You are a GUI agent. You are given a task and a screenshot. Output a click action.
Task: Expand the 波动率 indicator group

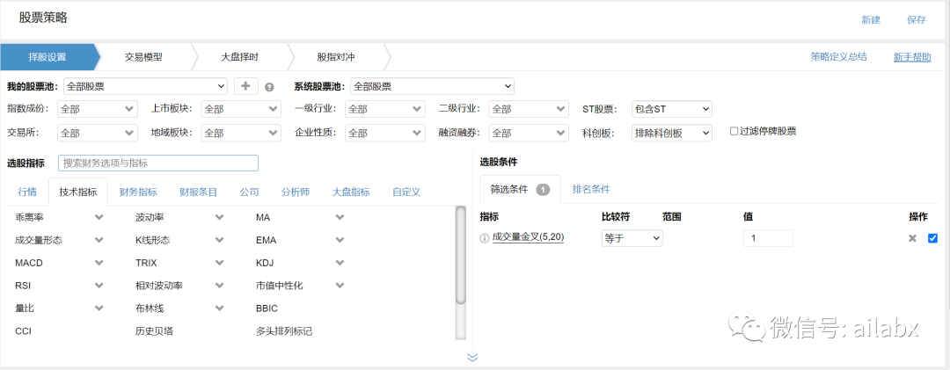[219, 217]
